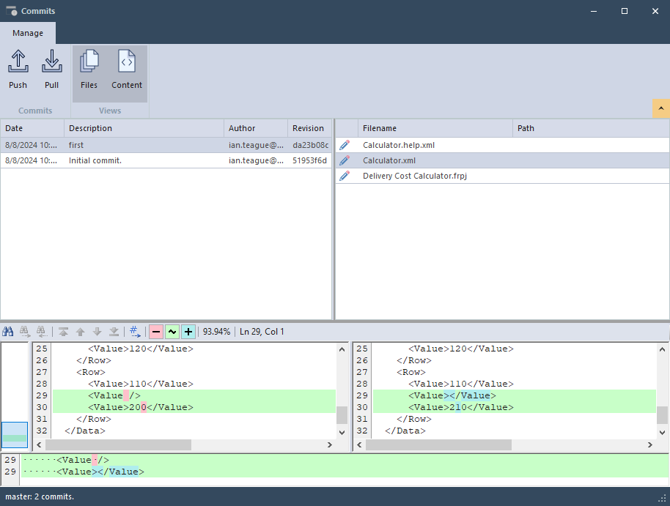
Task: Collapse the ribbon with the orange chevron
Action: 661,108
